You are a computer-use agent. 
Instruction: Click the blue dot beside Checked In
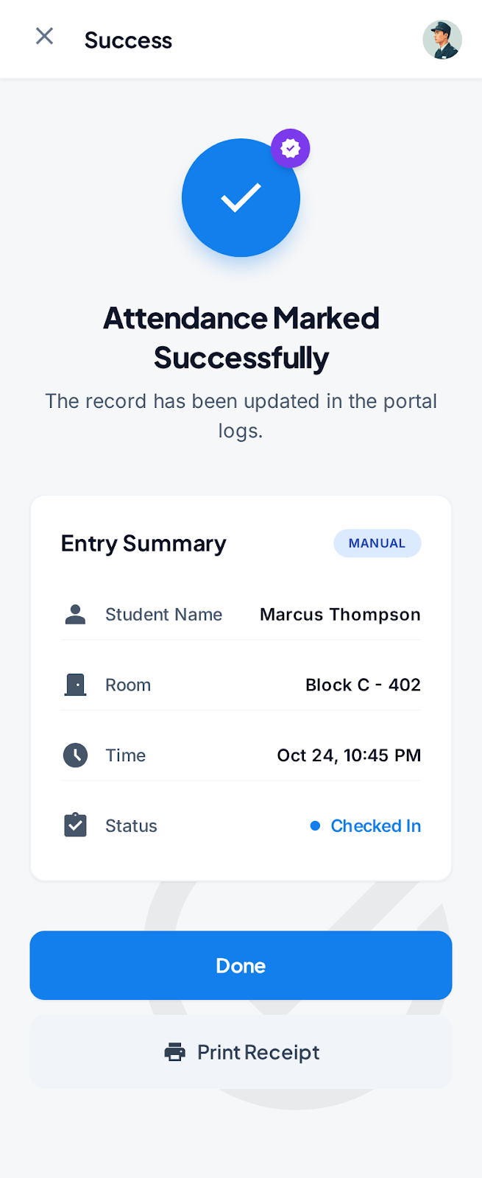coord(315,826)
